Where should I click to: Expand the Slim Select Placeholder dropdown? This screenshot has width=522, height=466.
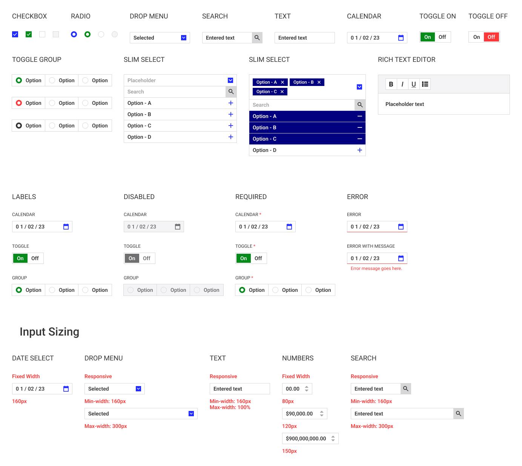coord(230,80)
